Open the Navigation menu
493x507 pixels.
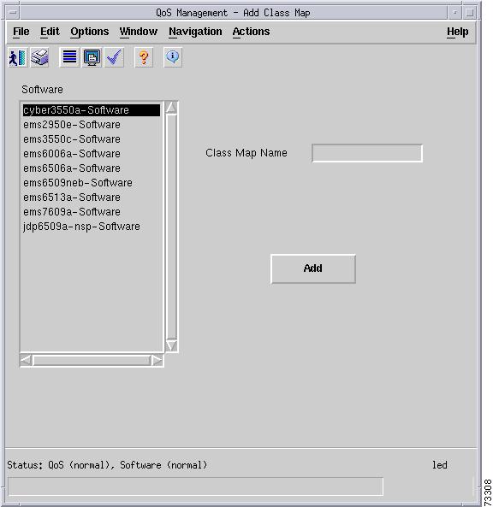195,32
